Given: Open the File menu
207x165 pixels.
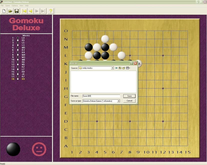Looking at the screenshot, I should 2,6.
